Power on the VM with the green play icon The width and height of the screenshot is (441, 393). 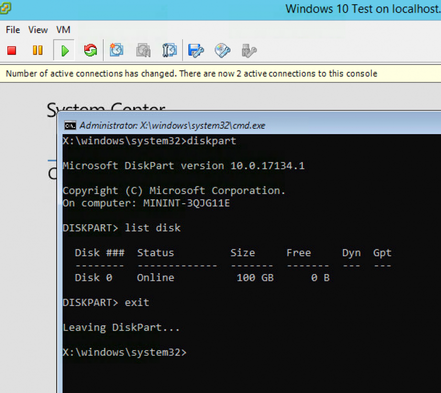pos(65,51)
